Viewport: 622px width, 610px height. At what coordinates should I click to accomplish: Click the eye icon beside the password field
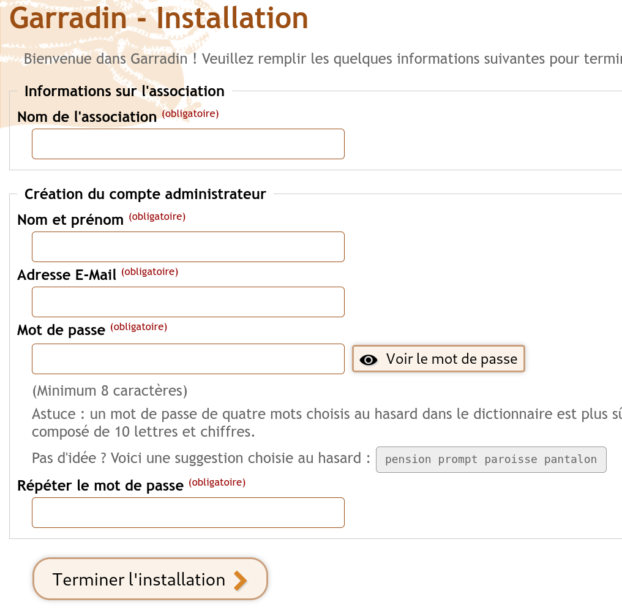point(369,360)
